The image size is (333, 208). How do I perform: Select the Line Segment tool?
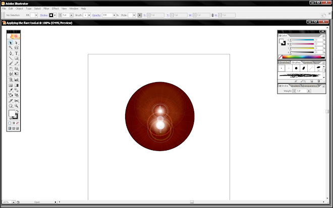(x=11, y=58)
